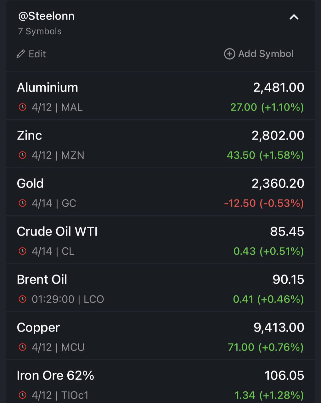321x403 pixels.
Task: Click the red clock icon beside Gold
Action: pos(22,203)
